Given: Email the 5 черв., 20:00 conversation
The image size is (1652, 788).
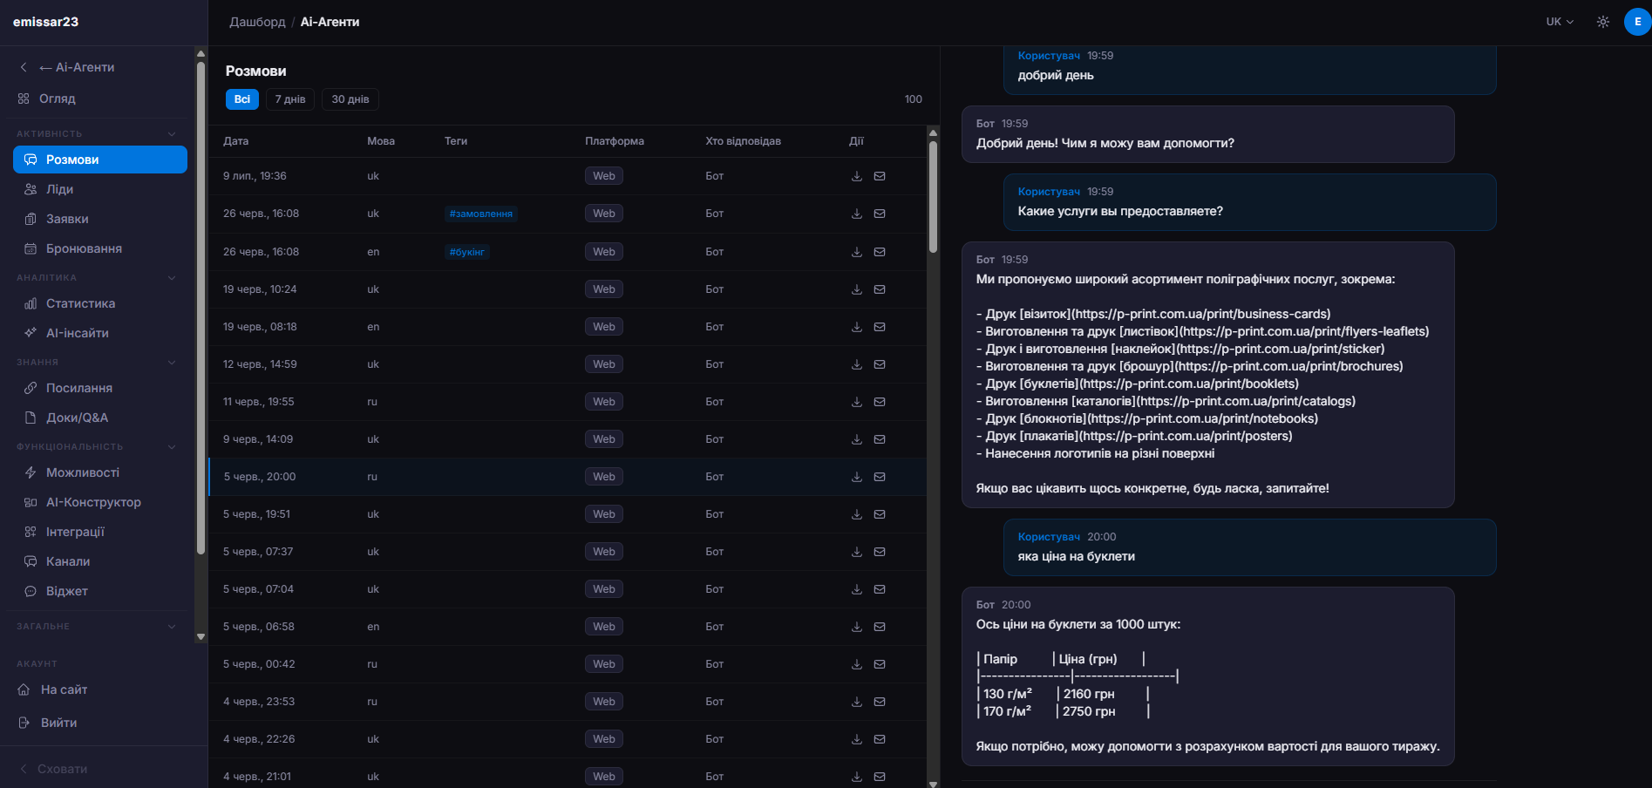Looking at the screenshot, I should point(880,477).
